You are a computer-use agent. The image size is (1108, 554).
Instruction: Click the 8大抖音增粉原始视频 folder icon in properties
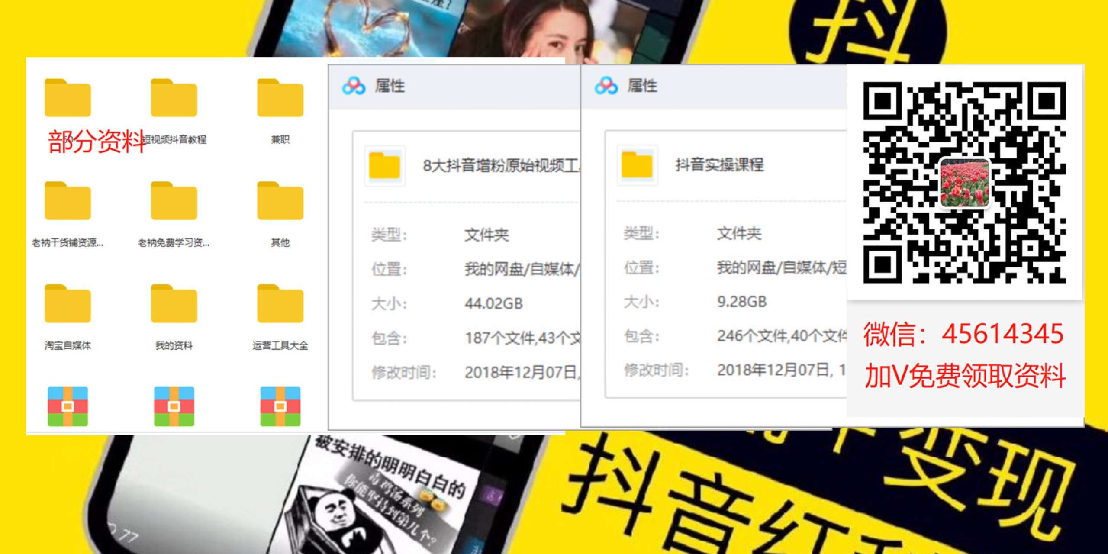[384, 166]
